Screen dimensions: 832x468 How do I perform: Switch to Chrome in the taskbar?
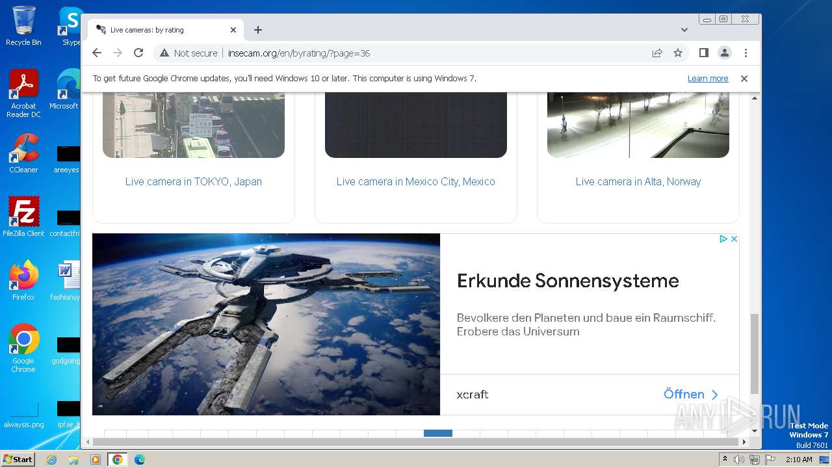[x=117, y=460]
